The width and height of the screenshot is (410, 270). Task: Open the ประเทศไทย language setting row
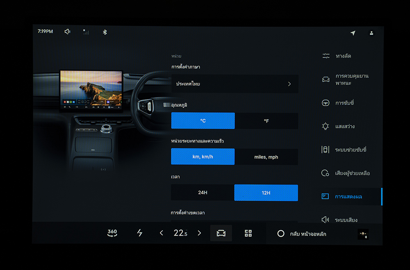pyautogui.click(x=235, y=84)
